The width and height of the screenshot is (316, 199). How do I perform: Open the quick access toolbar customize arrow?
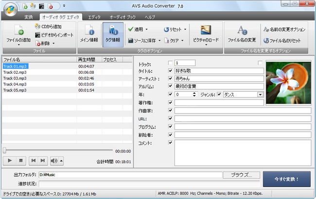coord(64,6)
